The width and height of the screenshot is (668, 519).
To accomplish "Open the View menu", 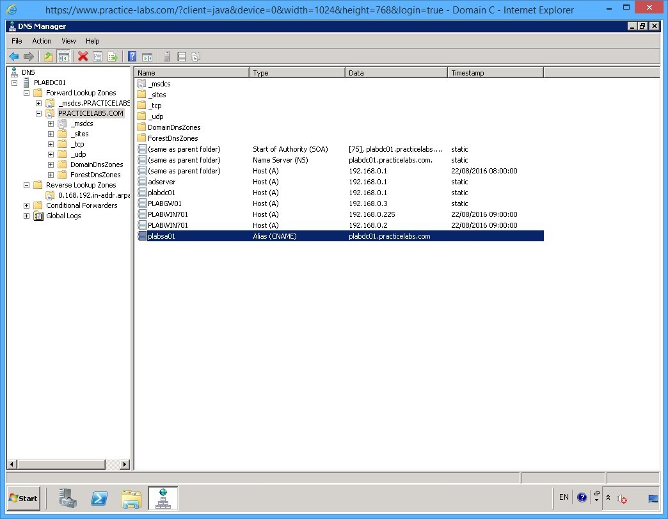I will (x=68, y=40).
